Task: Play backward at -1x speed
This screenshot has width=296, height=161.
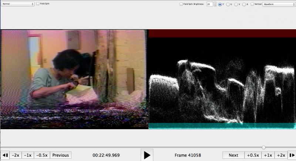Action: pyautogui.click(x=28, y=155)
